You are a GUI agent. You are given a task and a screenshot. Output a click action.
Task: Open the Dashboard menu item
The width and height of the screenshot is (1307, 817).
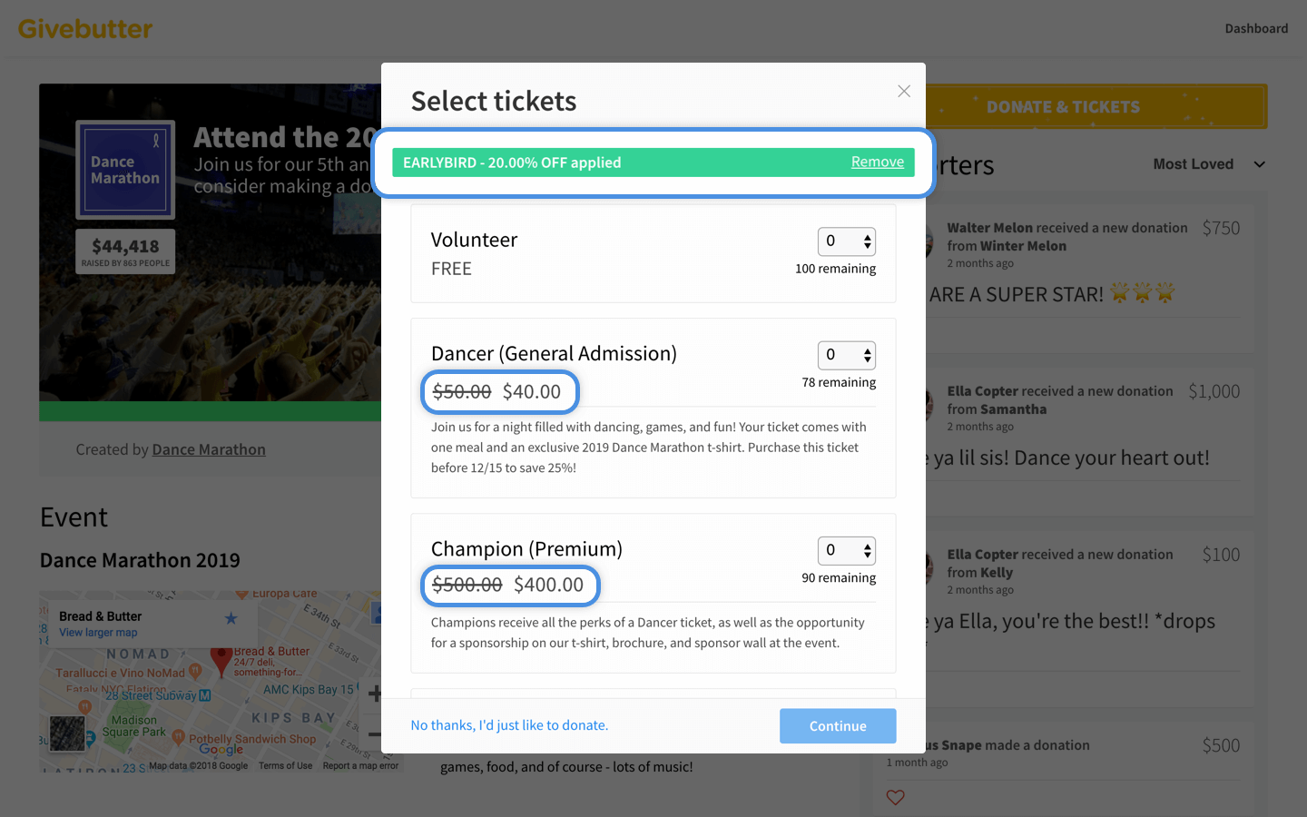coord(1256,28)
